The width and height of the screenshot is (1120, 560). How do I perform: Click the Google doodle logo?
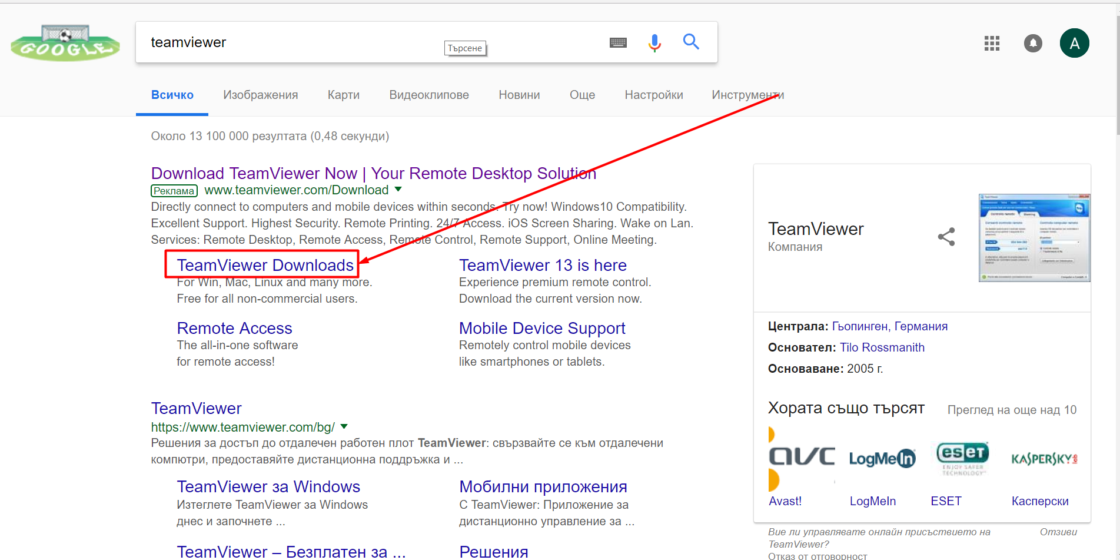tap(65, 43)
